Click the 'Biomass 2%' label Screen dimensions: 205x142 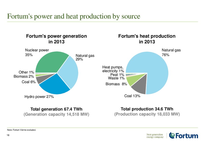[24, 76]
